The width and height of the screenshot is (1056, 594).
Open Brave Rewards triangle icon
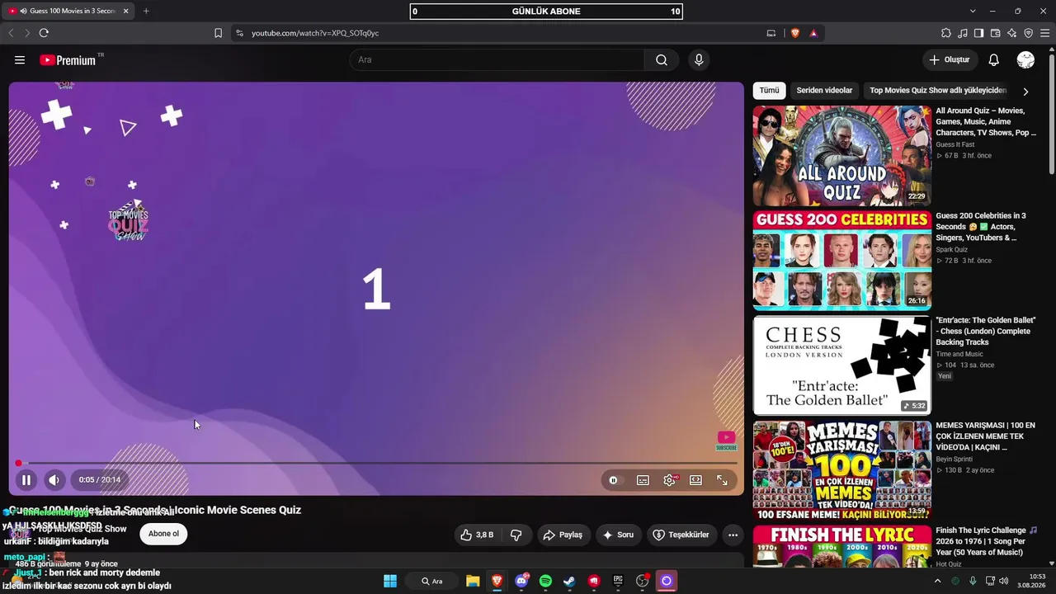point(813,33)
